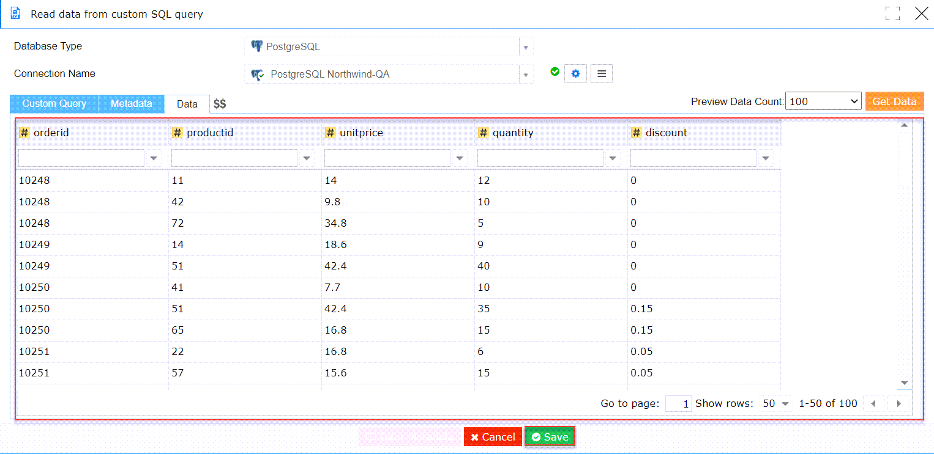
Task: Click the # type icon on orderid
Action: coord(24,133)
